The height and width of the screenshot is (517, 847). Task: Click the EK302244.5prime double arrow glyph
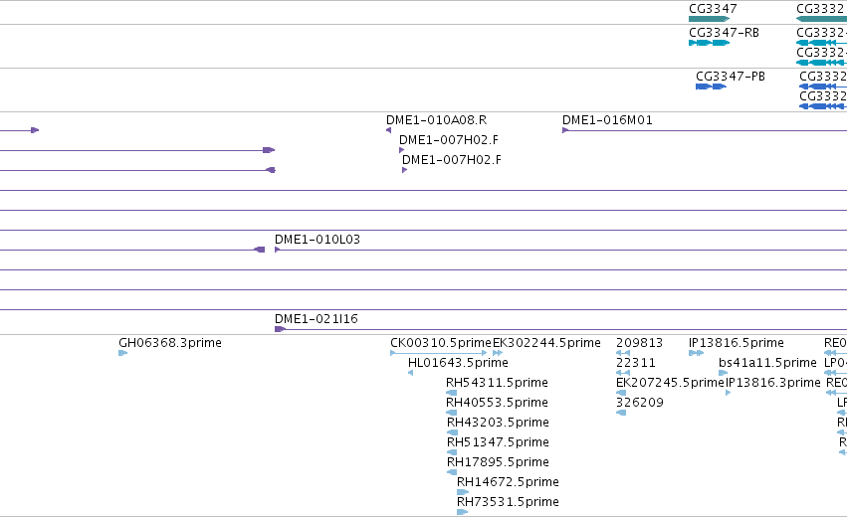click(x=498, y=353)
